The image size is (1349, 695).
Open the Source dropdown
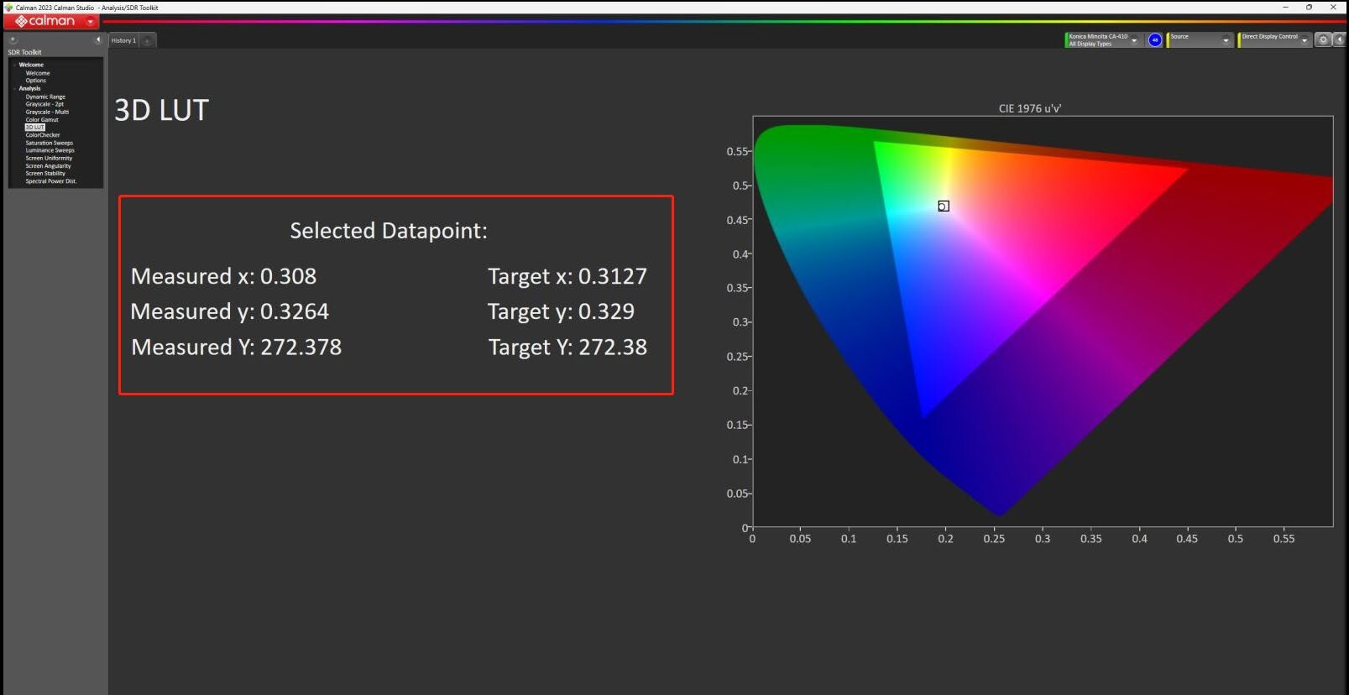(1200, 39)
